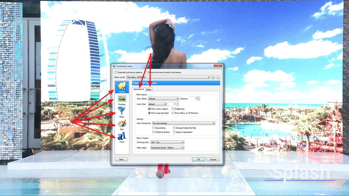Increase the Columns value with up arrow

coord(198,98)
